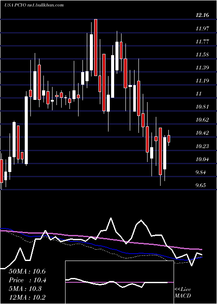
Task: Click the 11.39 price axis label
Action: tap(202, 68)
